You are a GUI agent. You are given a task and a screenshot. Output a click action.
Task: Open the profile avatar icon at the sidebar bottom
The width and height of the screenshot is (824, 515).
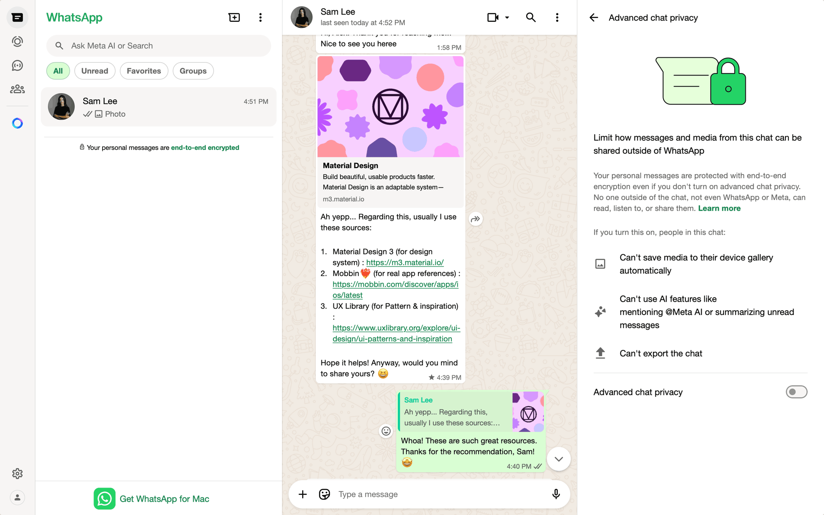pos(17,497)
